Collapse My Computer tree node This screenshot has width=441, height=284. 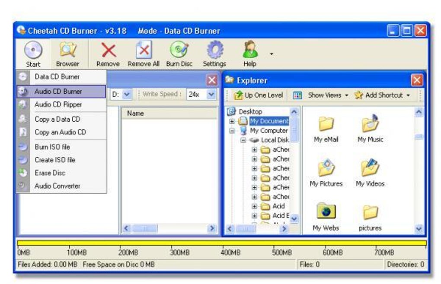[232, 131]
